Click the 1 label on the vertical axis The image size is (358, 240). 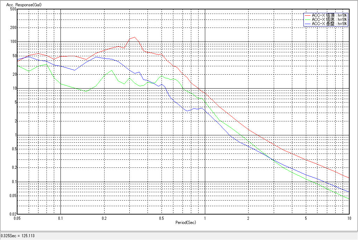(15, 135)
